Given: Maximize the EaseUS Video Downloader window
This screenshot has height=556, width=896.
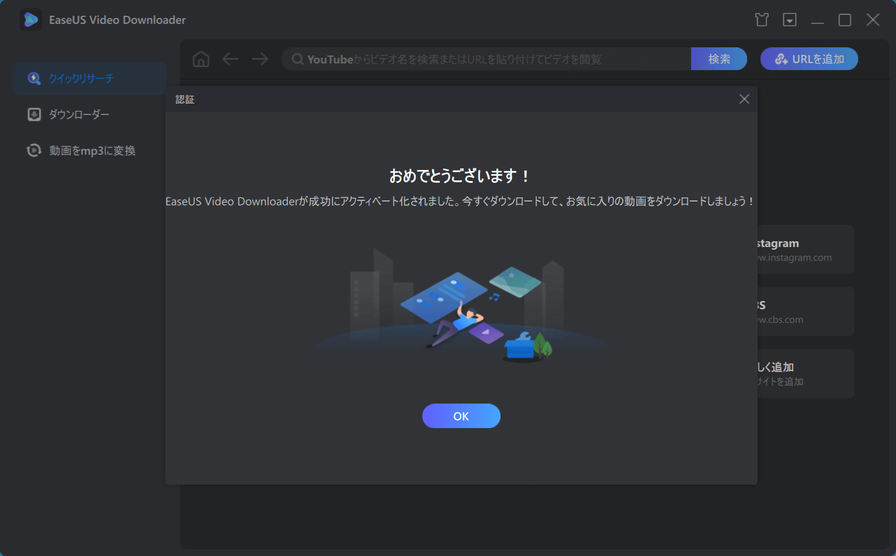Looking at the screenshot, I should pyautogui.click(x=845, y=20).
